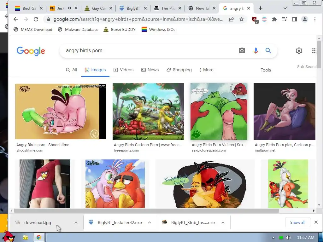Bookmark this page with the star icon
The image size is (323, 242).
[x=242, y=19]
